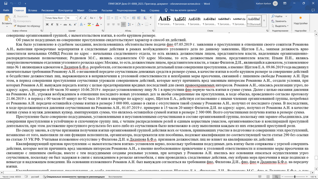This screenshot has height=179, width=318.
Task: Toggle align left paragraph button
Action: [x=109, y=25]
